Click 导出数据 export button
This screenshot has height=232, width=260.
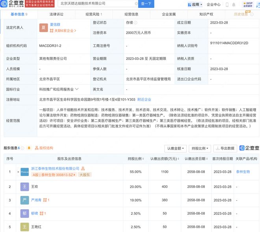(225, 148)
